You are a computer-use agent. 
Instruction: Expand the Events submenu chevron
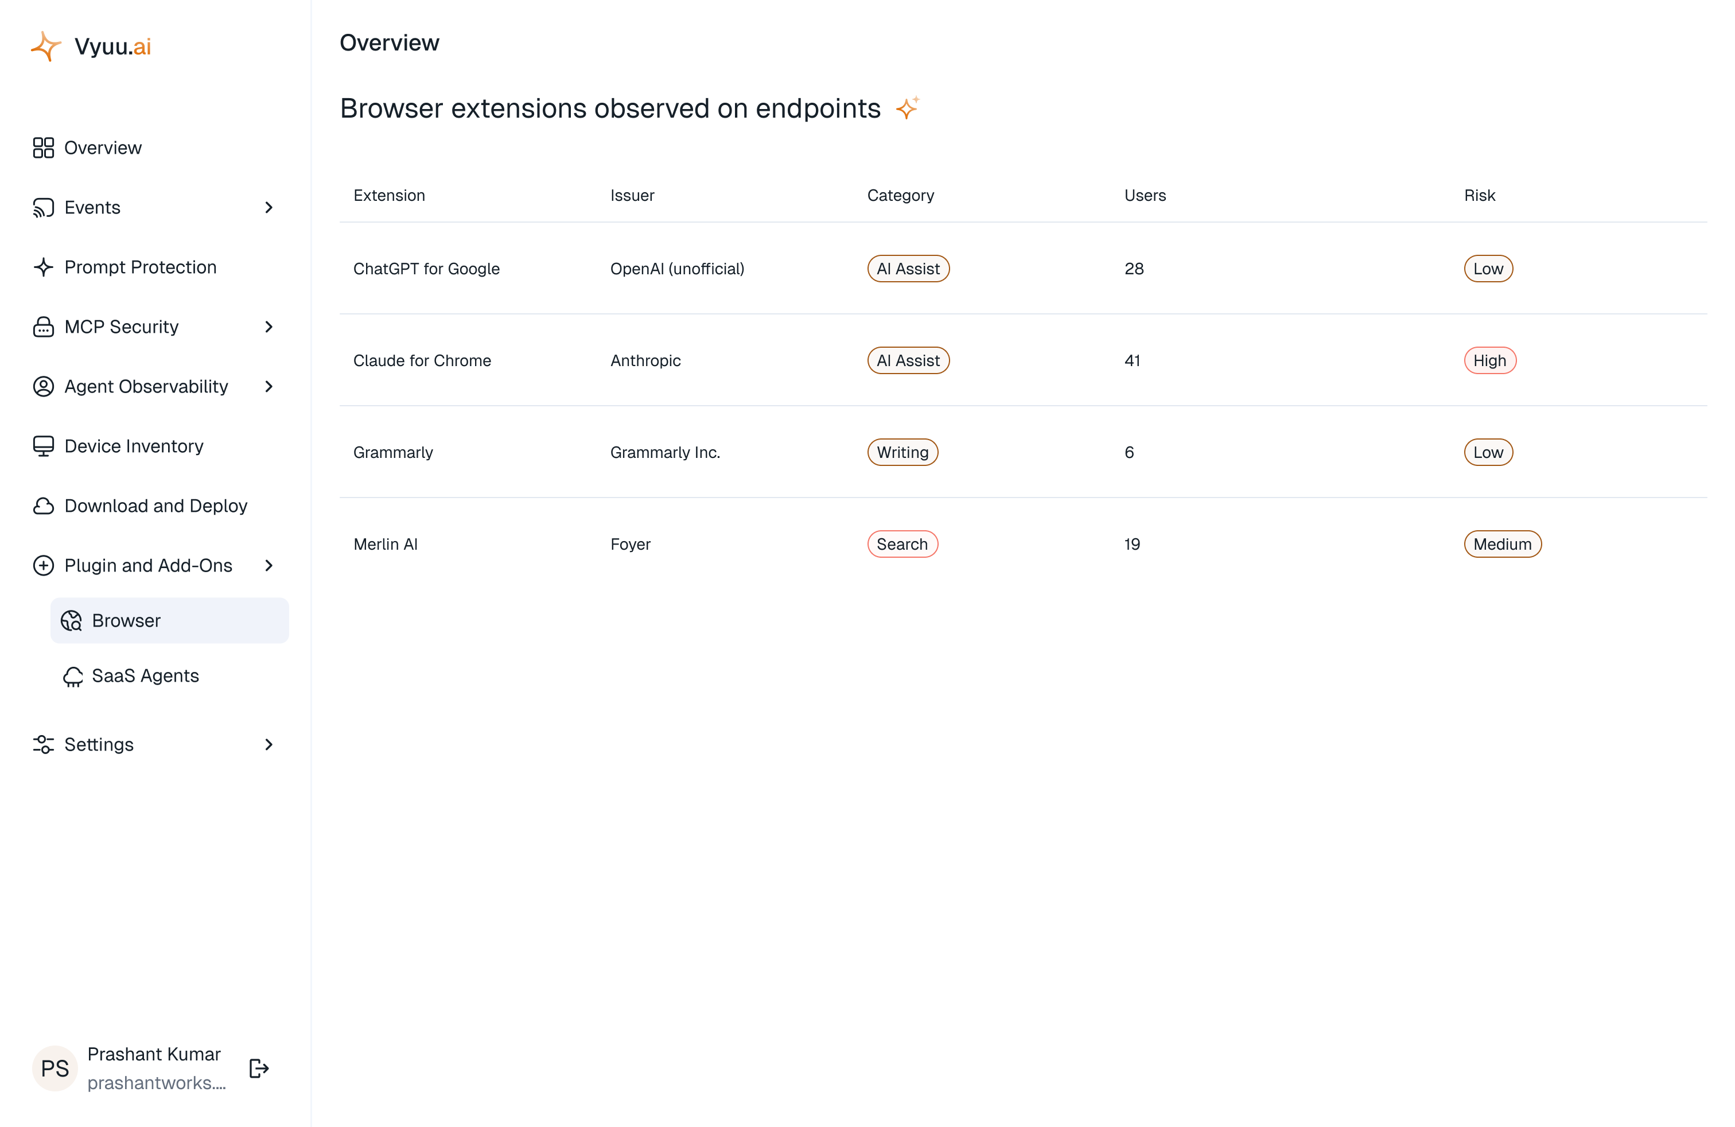269,208
